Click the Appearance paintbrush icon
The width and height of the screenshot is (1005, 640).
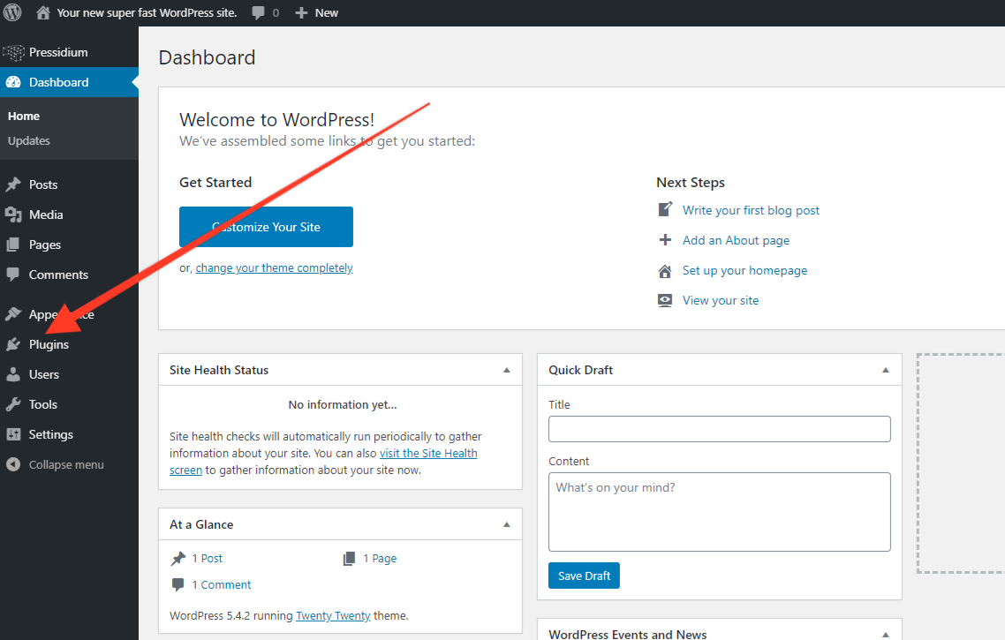pos(13,314)
